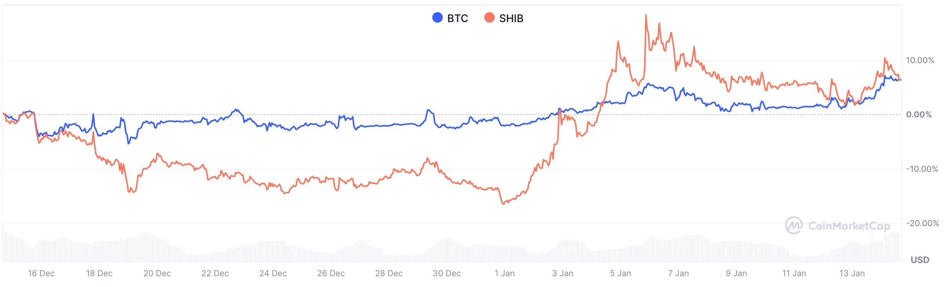Image resolution: width=949 pixels, height=287 pixels.
Task: Select the 13 Jan date marker
Action: pos(852,273)
